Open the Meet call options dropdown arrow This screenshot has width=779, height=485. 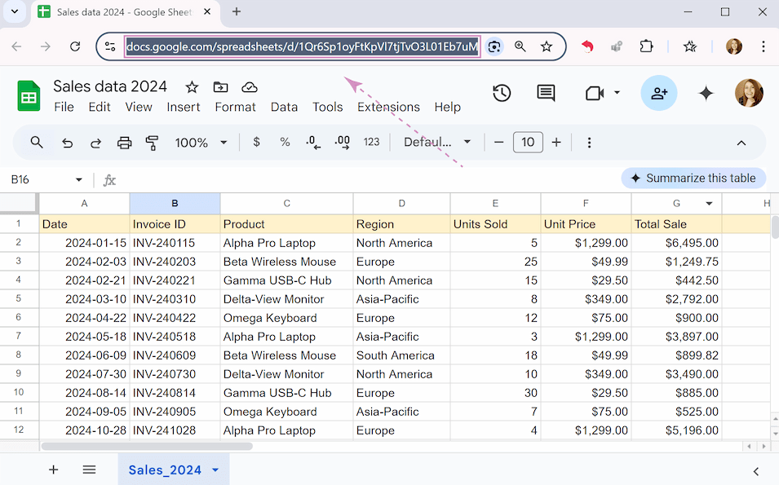(x=617, y=93)
